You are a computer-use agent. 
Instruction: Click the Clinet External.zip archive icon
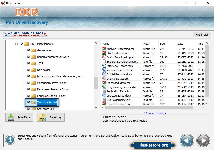click(x=104, y=53)
